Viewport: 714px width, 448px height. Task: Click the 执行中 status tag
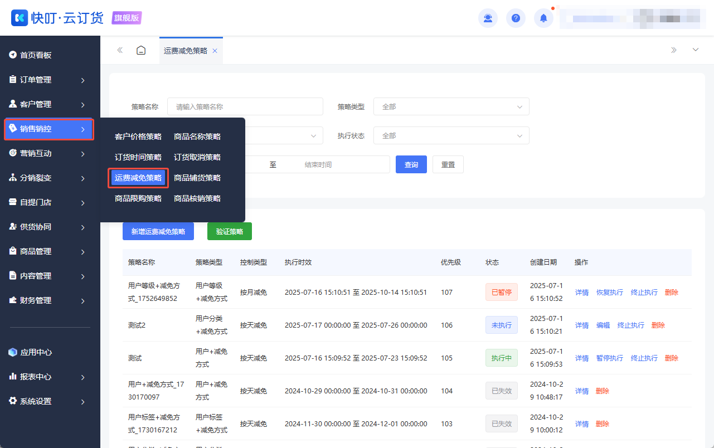point(502,358)
